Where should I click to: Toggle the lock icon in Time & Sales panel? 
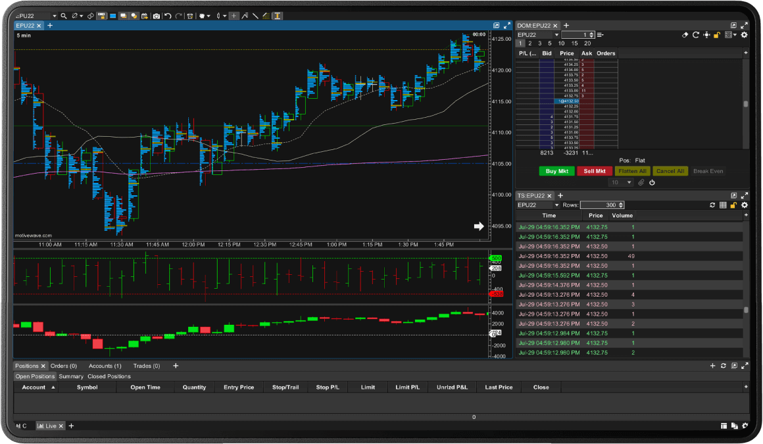733,205
